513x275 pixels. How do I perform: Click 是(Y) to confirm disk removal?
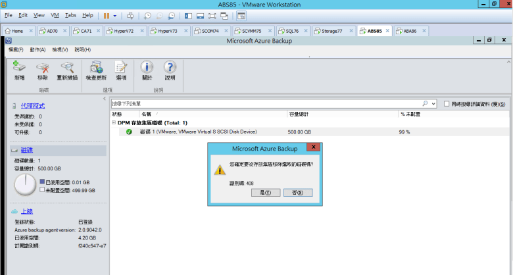click(266, 193)
